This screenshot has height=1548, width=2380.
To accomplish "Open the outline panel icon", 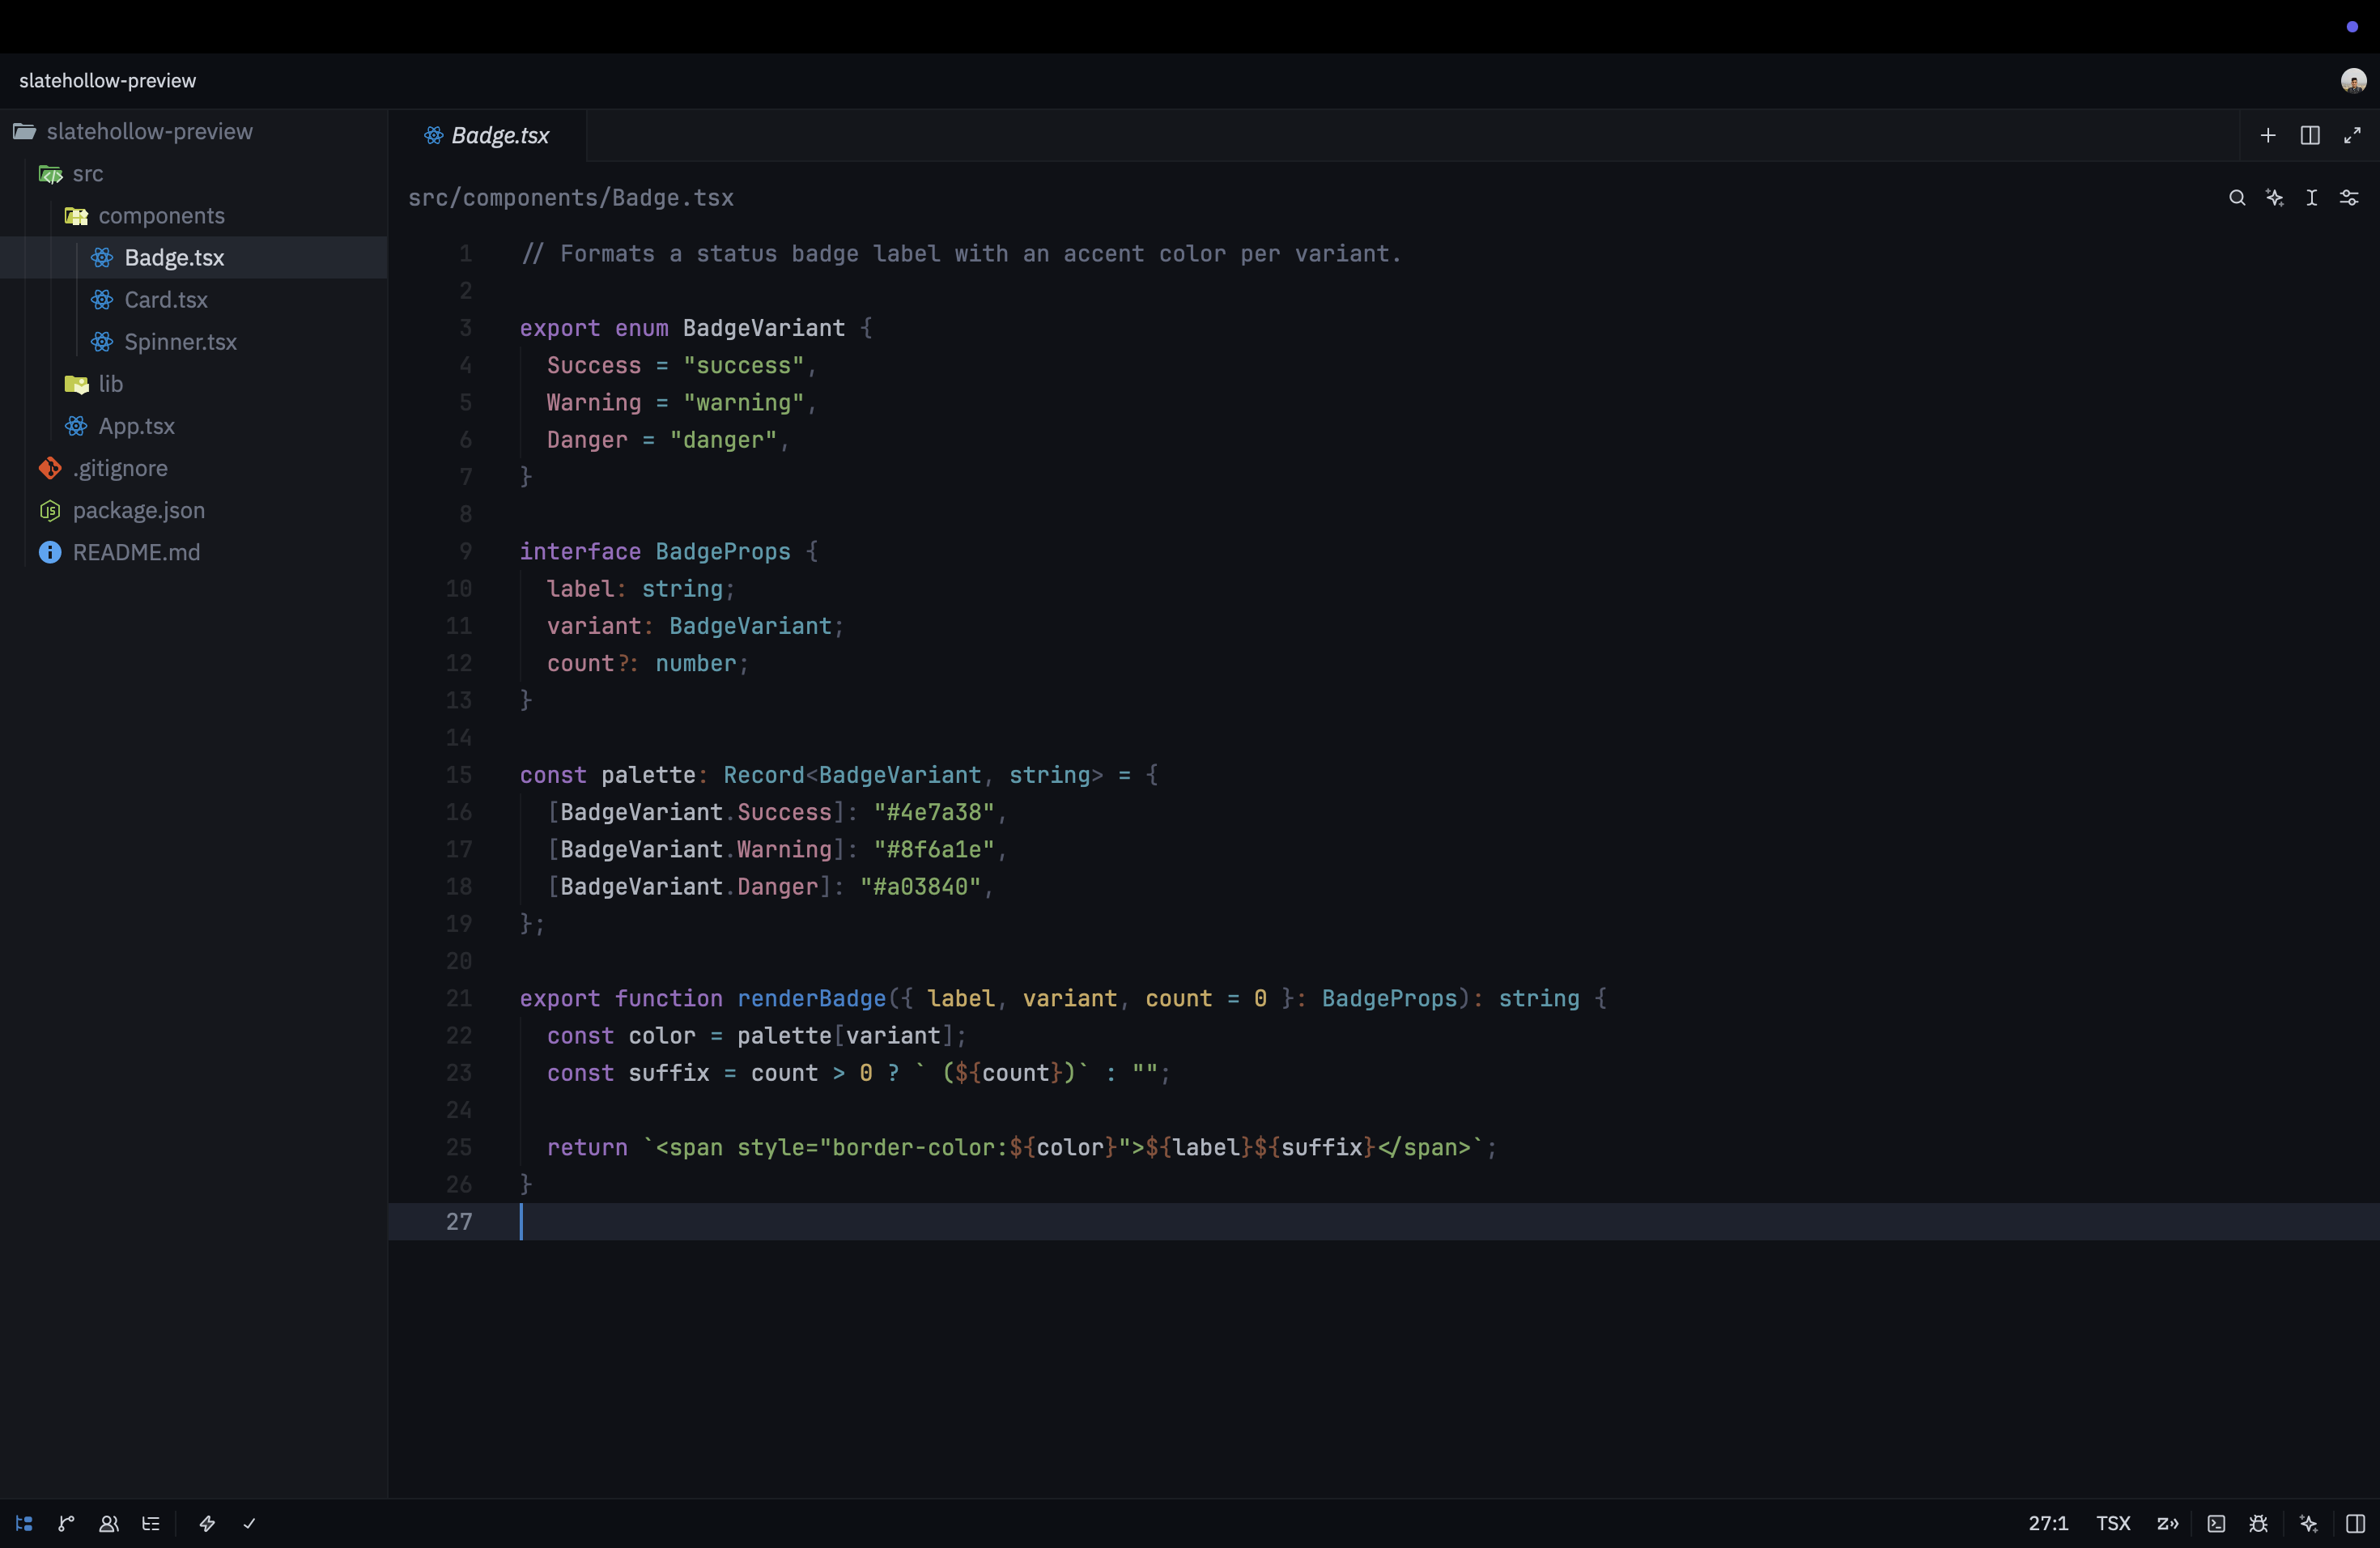I will (151, 1523).
